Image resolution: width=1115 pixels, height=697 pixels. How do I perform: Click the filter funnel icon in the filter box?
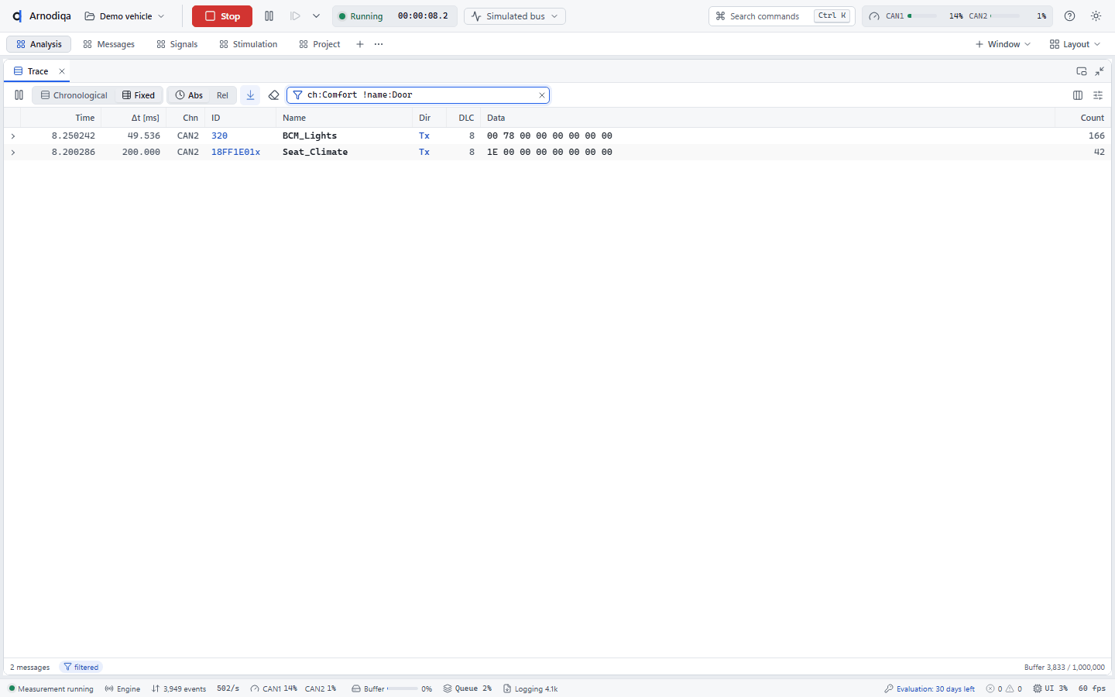click(297, 95)
